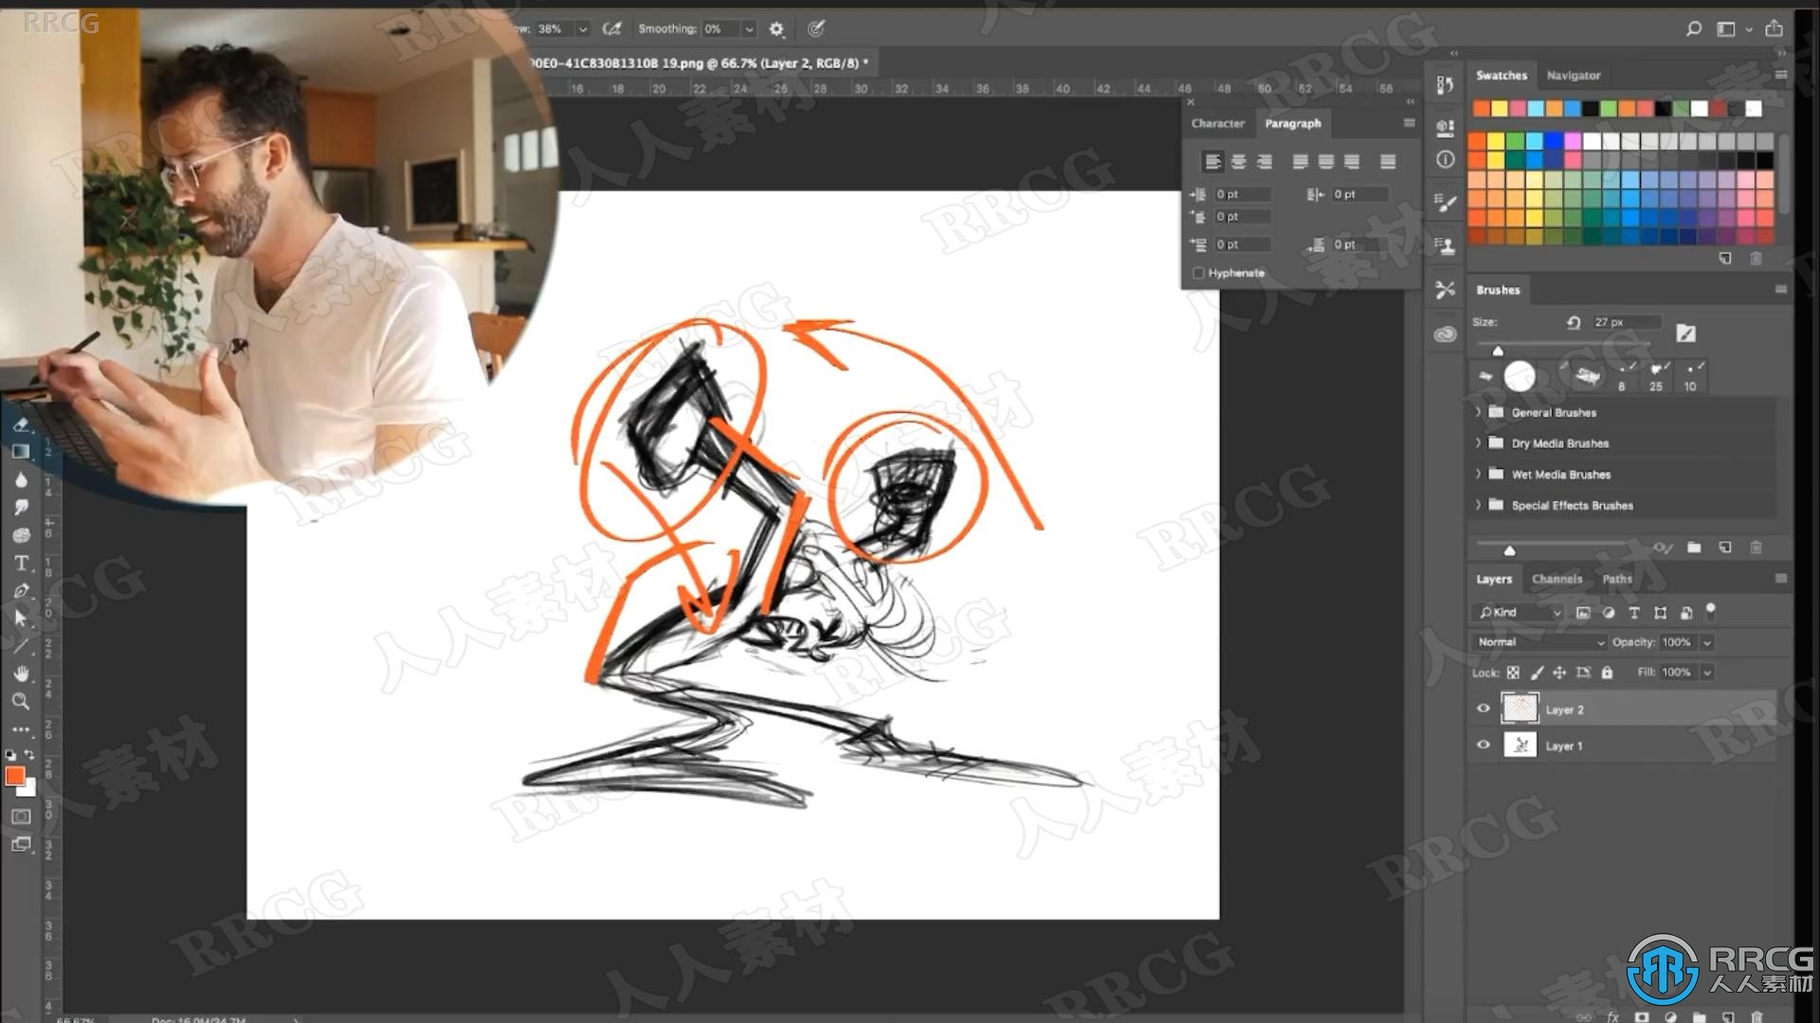Screen dimensions: 1820x1023
Task: Open the Smoothing percentage dropdown
Action: (749, 29)
